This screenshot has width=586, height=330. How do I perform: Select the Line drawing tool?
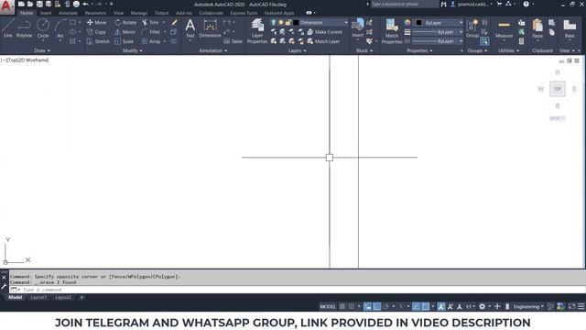click(x=8, y=28)
